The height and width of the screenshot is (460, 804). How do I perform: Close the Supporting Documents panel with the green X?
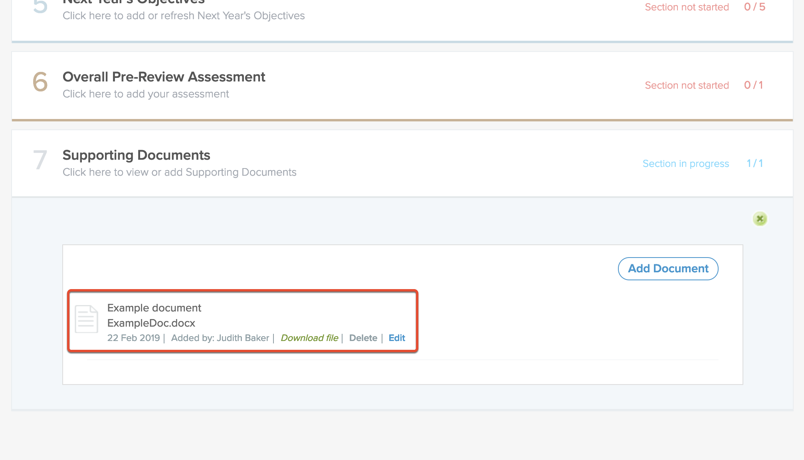760,219
